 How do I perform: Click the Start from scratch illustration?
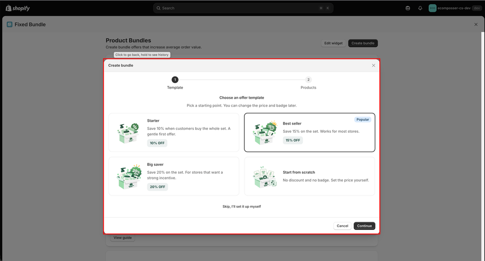(264, 177)
